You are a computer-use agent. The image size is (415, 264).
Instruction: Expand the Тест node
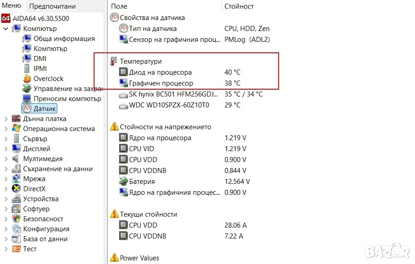[x=6, y=249]
